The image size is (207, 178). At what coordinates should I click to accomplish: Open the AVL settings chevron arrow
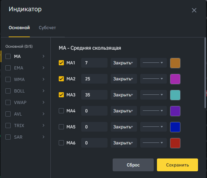tap(43, 114)
